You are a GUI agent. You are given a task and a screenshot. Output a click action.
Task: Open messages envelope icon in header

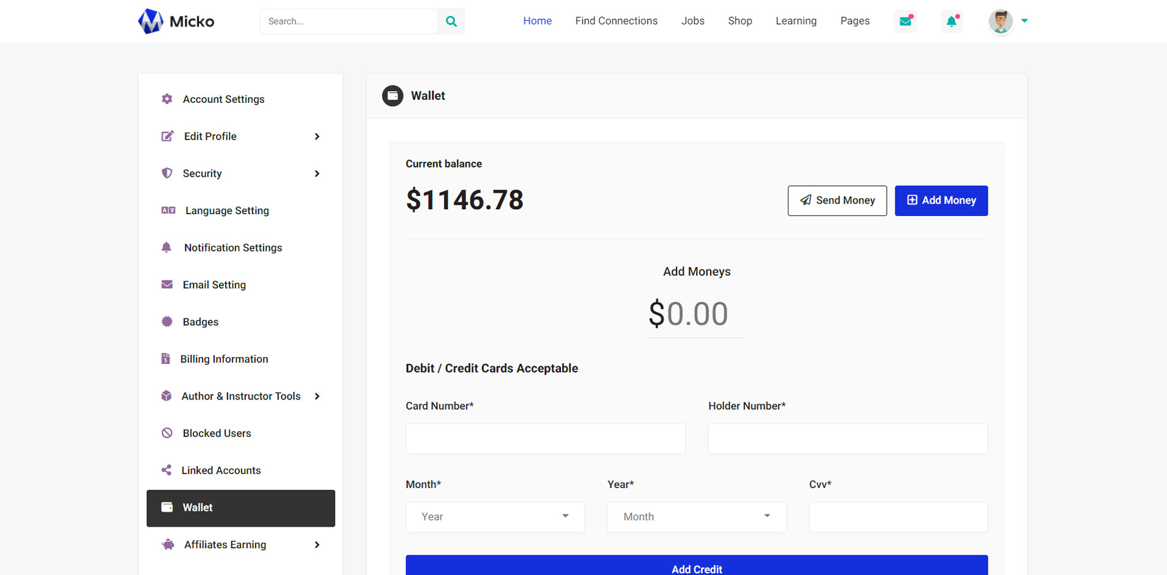905,21
